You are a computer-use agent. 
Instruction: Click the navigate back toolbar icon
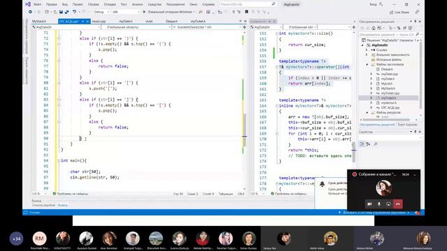click(x=30, y=12)
